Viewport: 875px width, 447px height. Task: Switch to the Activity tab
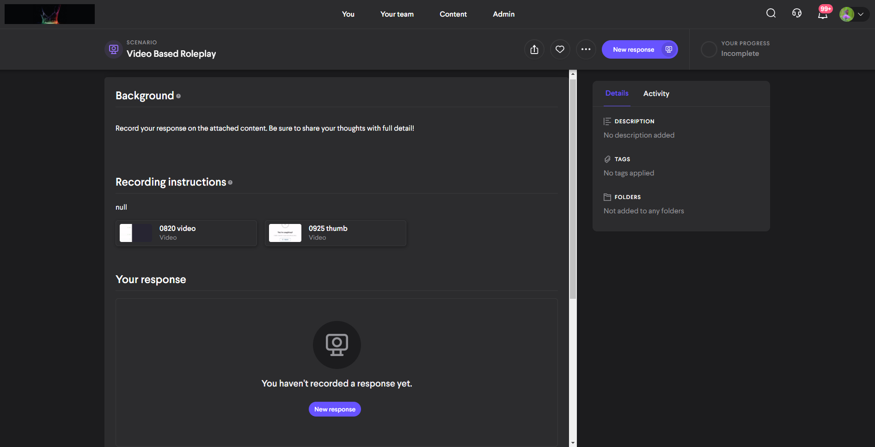pyautogui.click(x=656, y=94)
